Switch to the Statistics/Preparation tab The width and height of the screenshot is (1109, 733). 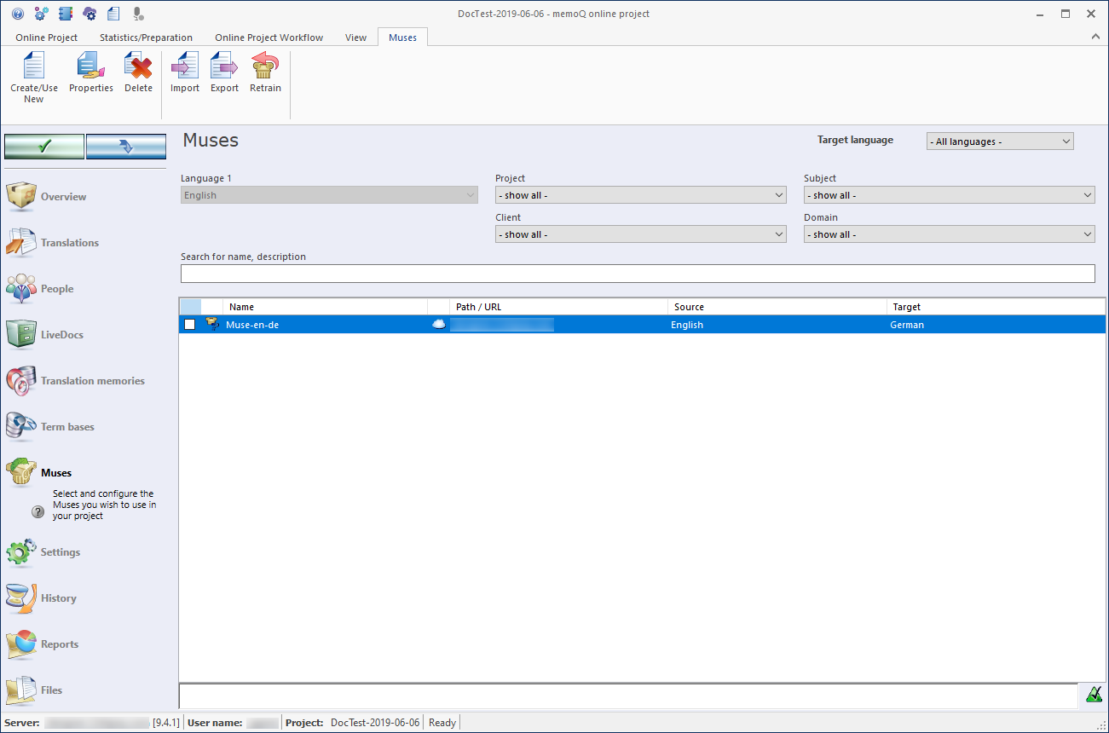tap(146, 38)
